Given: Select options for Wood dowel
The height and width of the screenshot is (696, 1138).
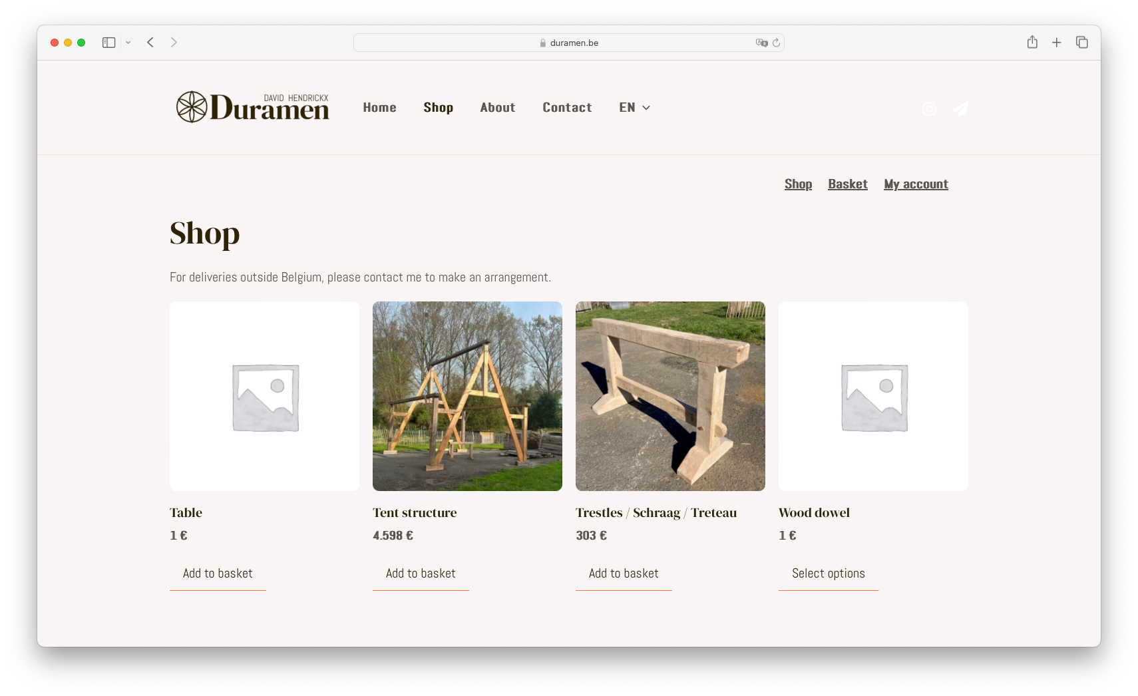Looking at the screenshot, I should click(x=829, y=574).
